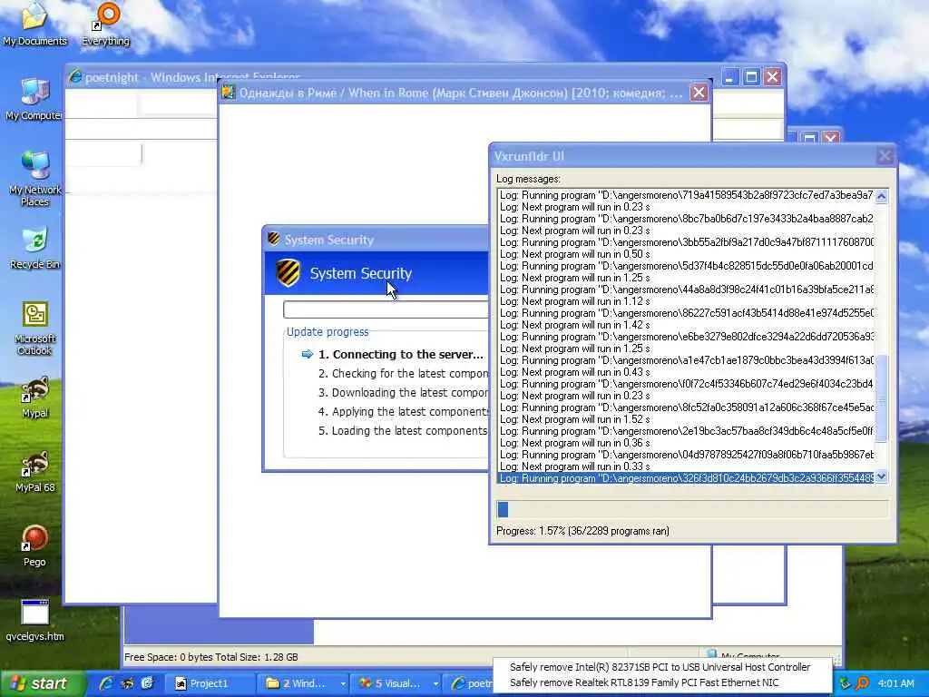
Task: Click 'Free Space: 0 bytes' status bar text
Action: click(210, 657)
